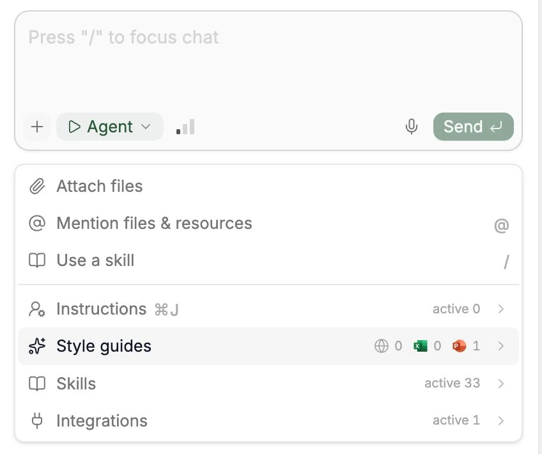Click the slash shortcut hint on Use a skill
Viewport: 542px width, 454px height.
[x=506, y=262]
